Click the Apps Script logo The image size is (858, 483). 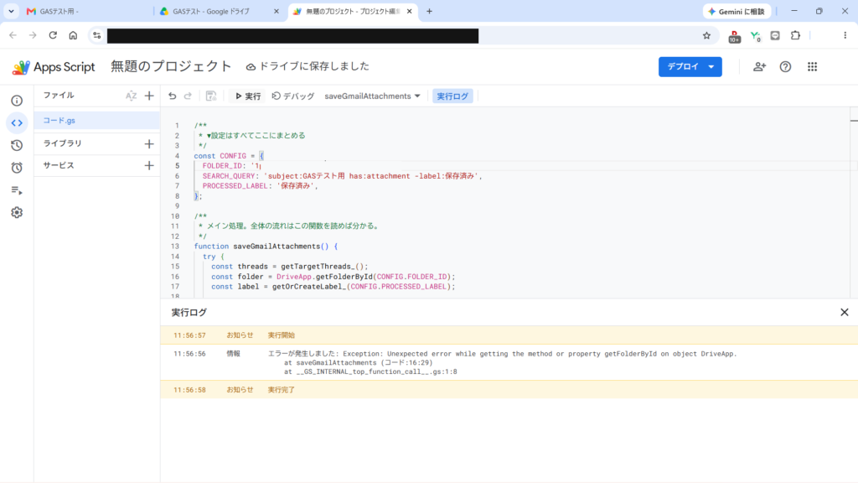[53, 67]
